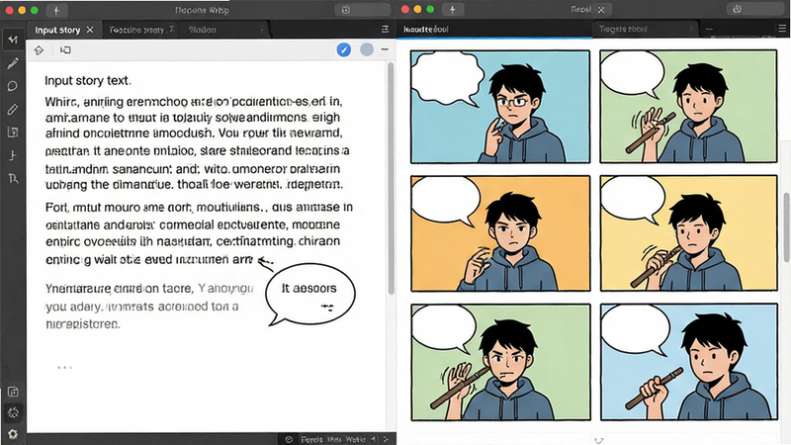Select the pencil tool in the sidebar
Screen dimensions: 791x445
(13, 110)
